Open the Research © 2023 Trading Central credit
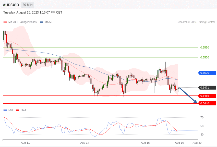This screenshot has width=217, height=147. tap(196, 22)
